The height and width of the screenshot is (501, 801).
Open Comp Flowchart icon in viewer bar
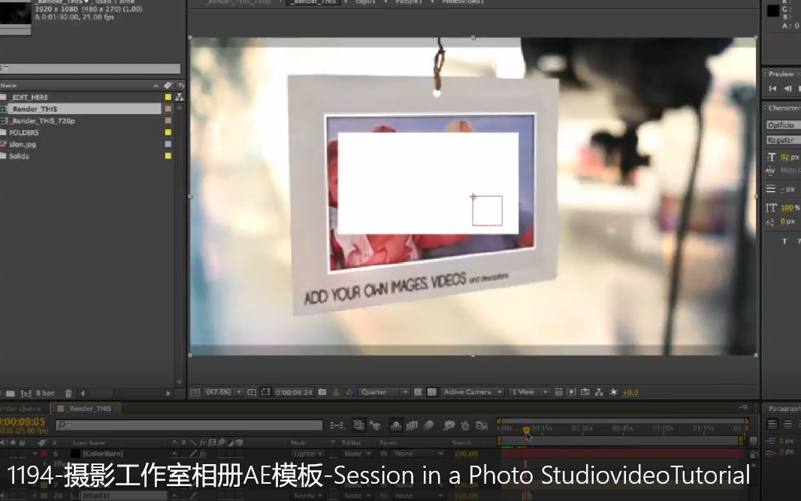[599, 392]
